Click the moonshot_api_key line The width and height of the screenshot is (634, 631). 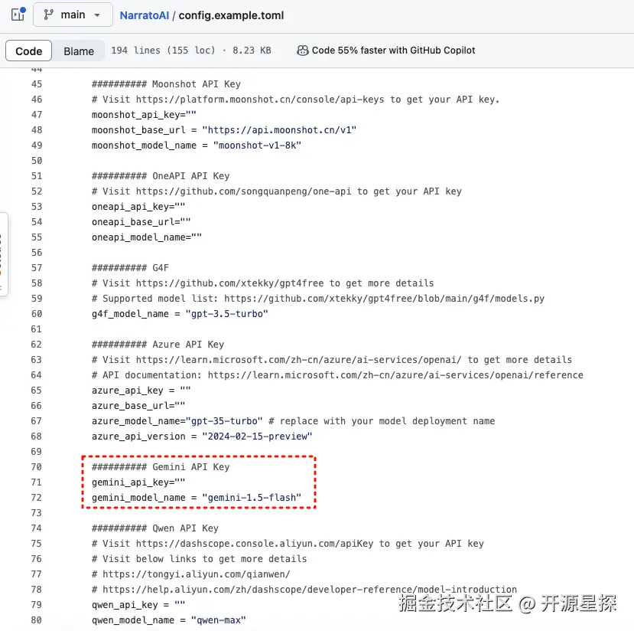coord(144,115)
